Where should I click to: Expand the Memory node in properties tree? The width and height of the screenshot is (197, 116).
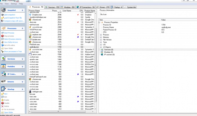(101, 37)
